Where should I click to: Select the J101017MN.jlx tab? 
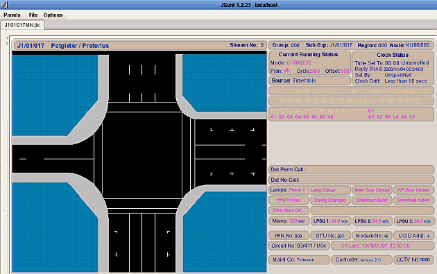point(22,25)
